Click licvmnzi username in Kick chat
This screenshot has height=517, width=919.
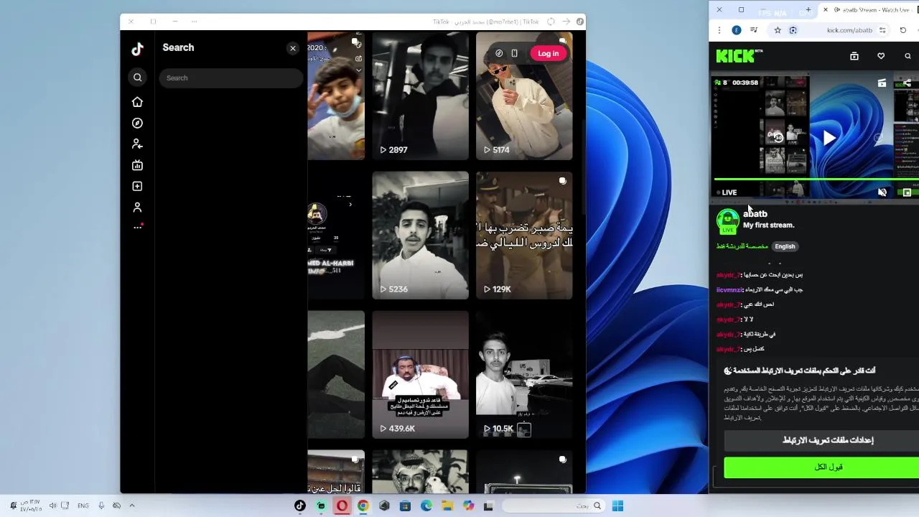(x=729, y=290)
